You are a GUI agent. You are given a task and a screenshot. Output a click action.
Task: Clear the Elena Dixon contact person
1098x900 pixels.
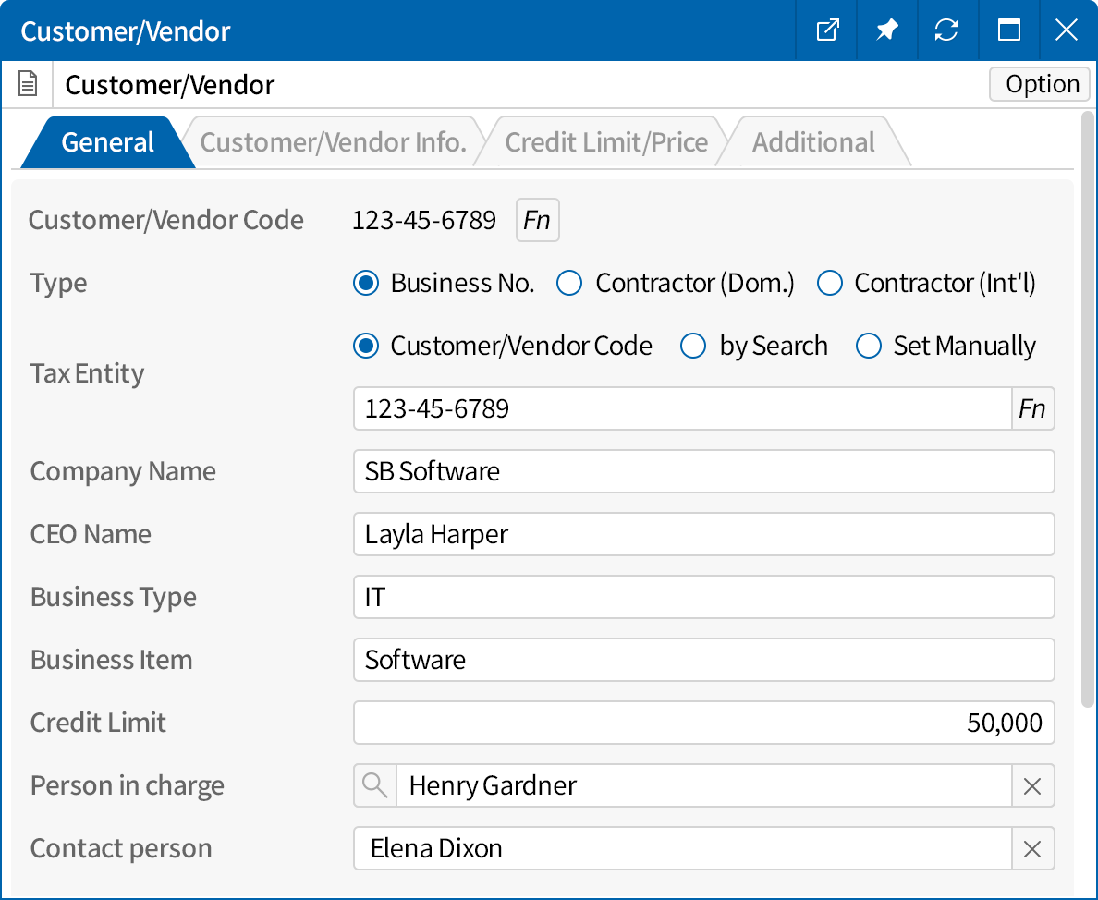tap(1032, 849)
